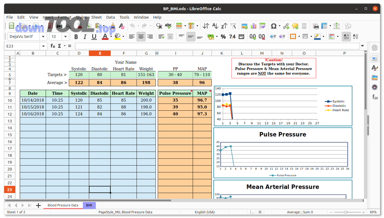Click the zoom slider in status bar
Image resolution: width=384 pixels, height=218 pixels.
tap(346, 212)
